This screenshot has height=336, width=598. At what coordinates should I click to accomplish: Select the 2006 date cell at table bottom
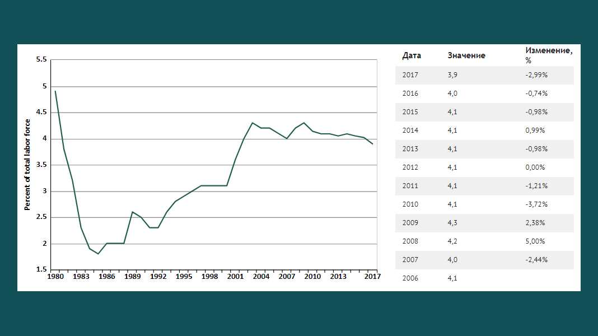click(x=410, y=278)
